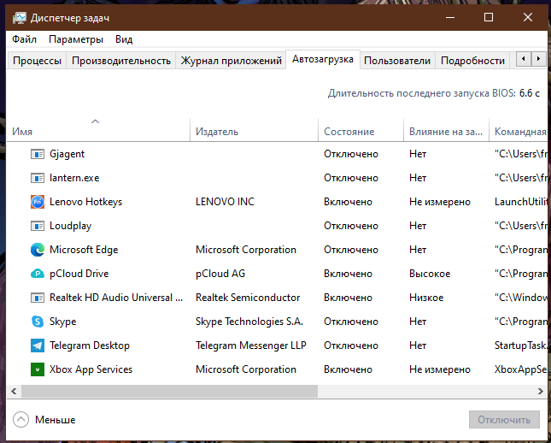Click the Telegram Desktop icon

tap(38, 346)
